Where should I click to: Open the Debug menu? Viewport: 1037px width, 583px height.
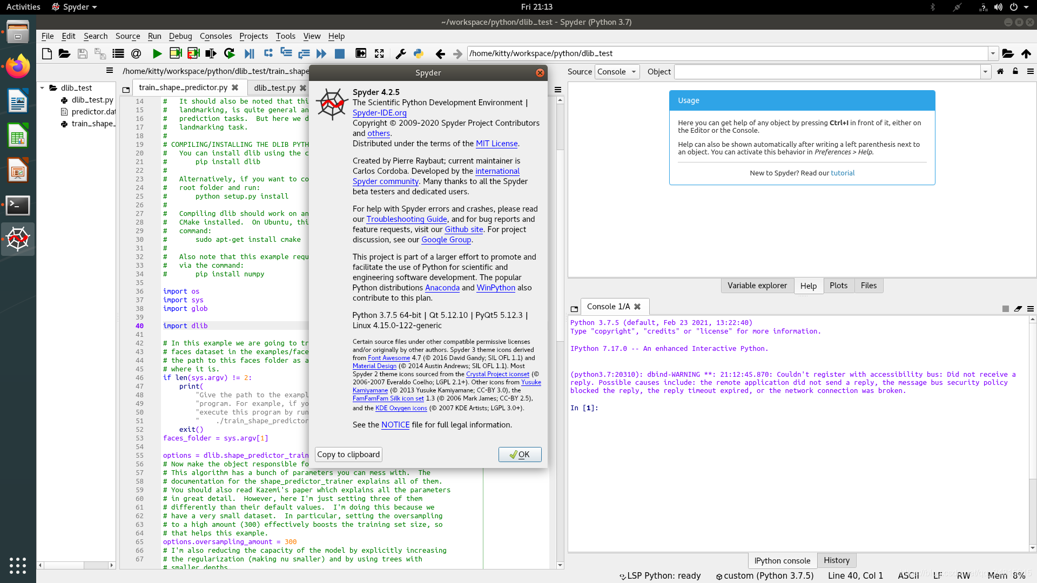pyautogui.click(x=180, y=36)
